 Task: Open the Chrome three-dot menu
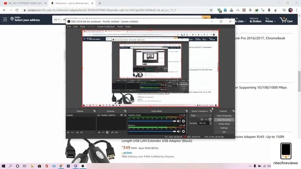point(297,10)
